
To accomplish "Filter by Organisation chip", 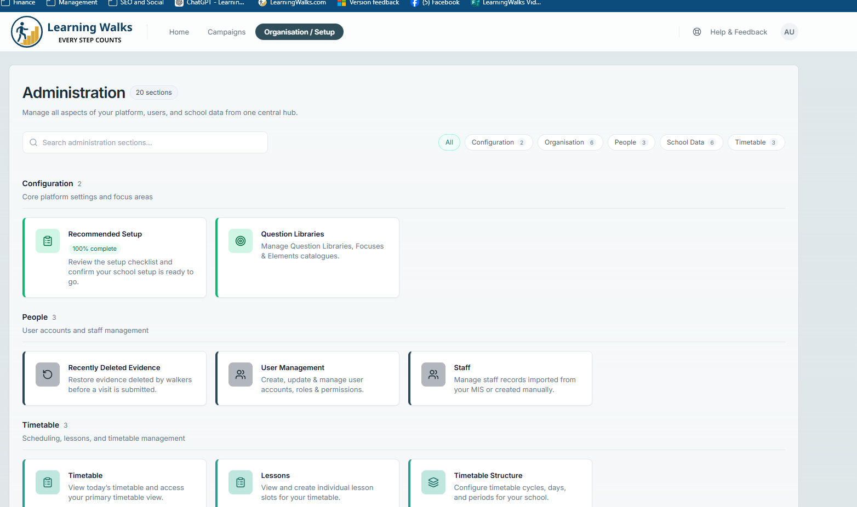I will pos(570,142).
